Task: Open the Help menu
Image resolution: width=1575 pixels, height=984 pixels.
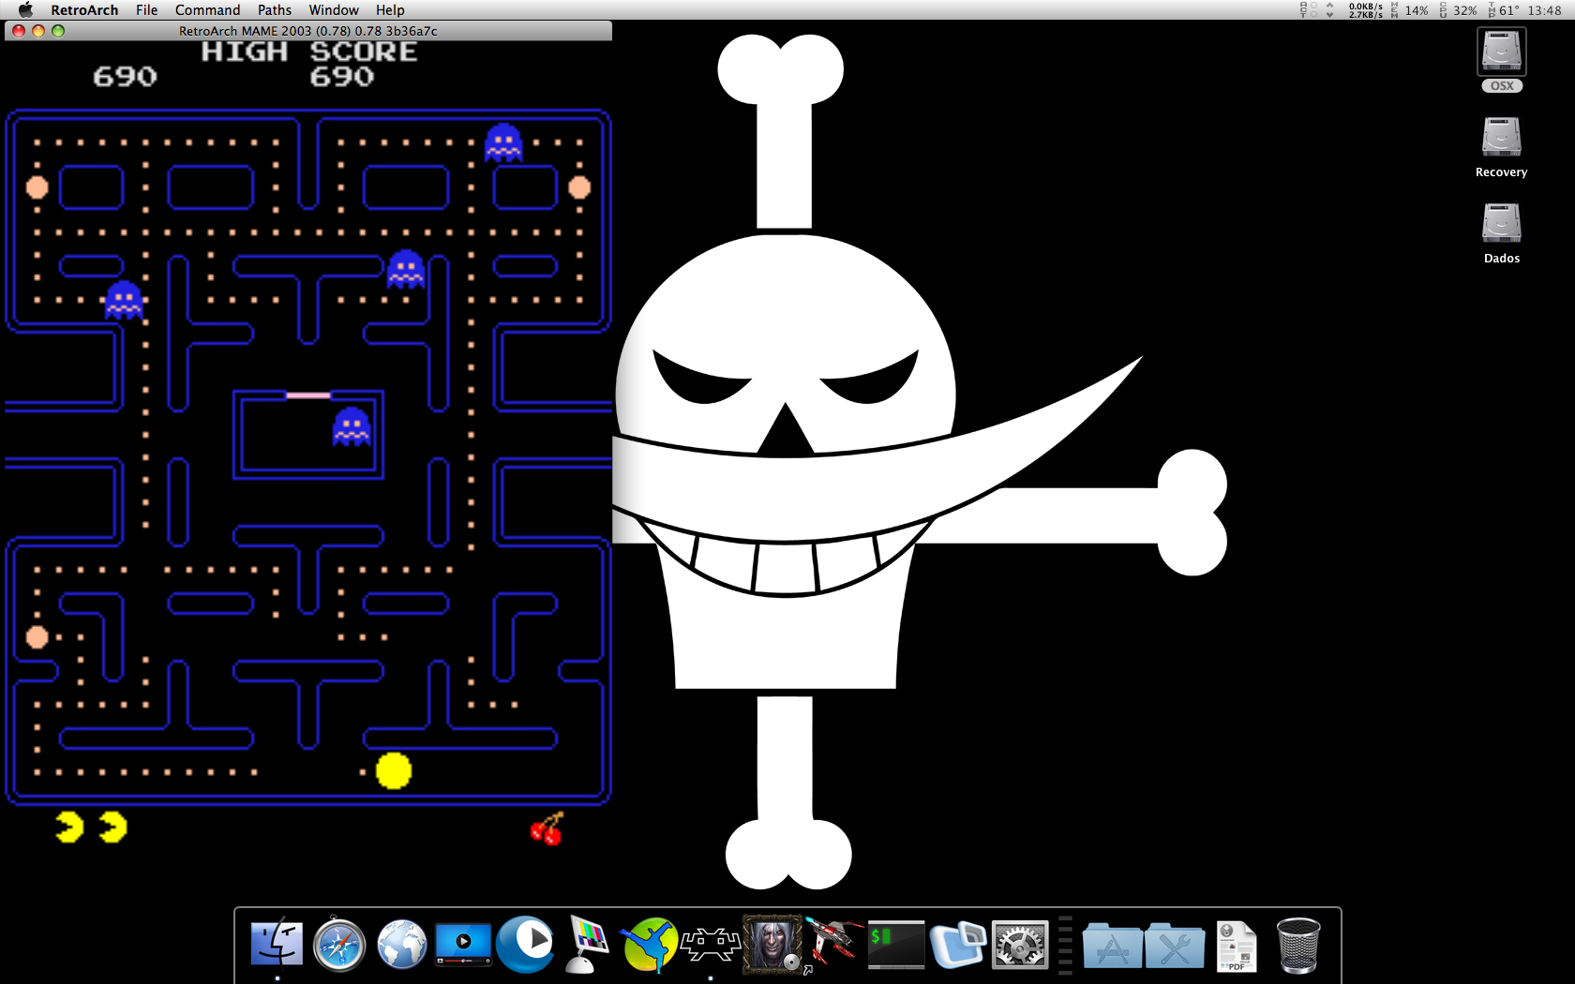Action: tap(390, 9)
